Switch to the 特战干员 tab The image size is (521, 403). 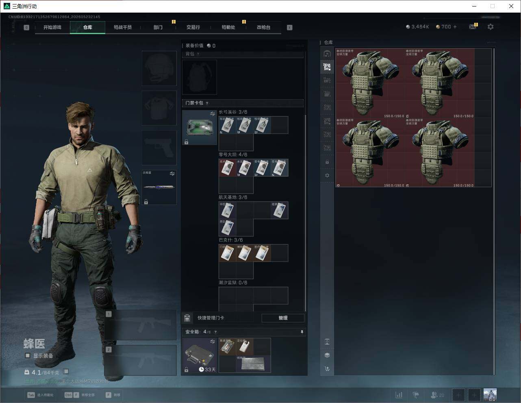point(123,27)
